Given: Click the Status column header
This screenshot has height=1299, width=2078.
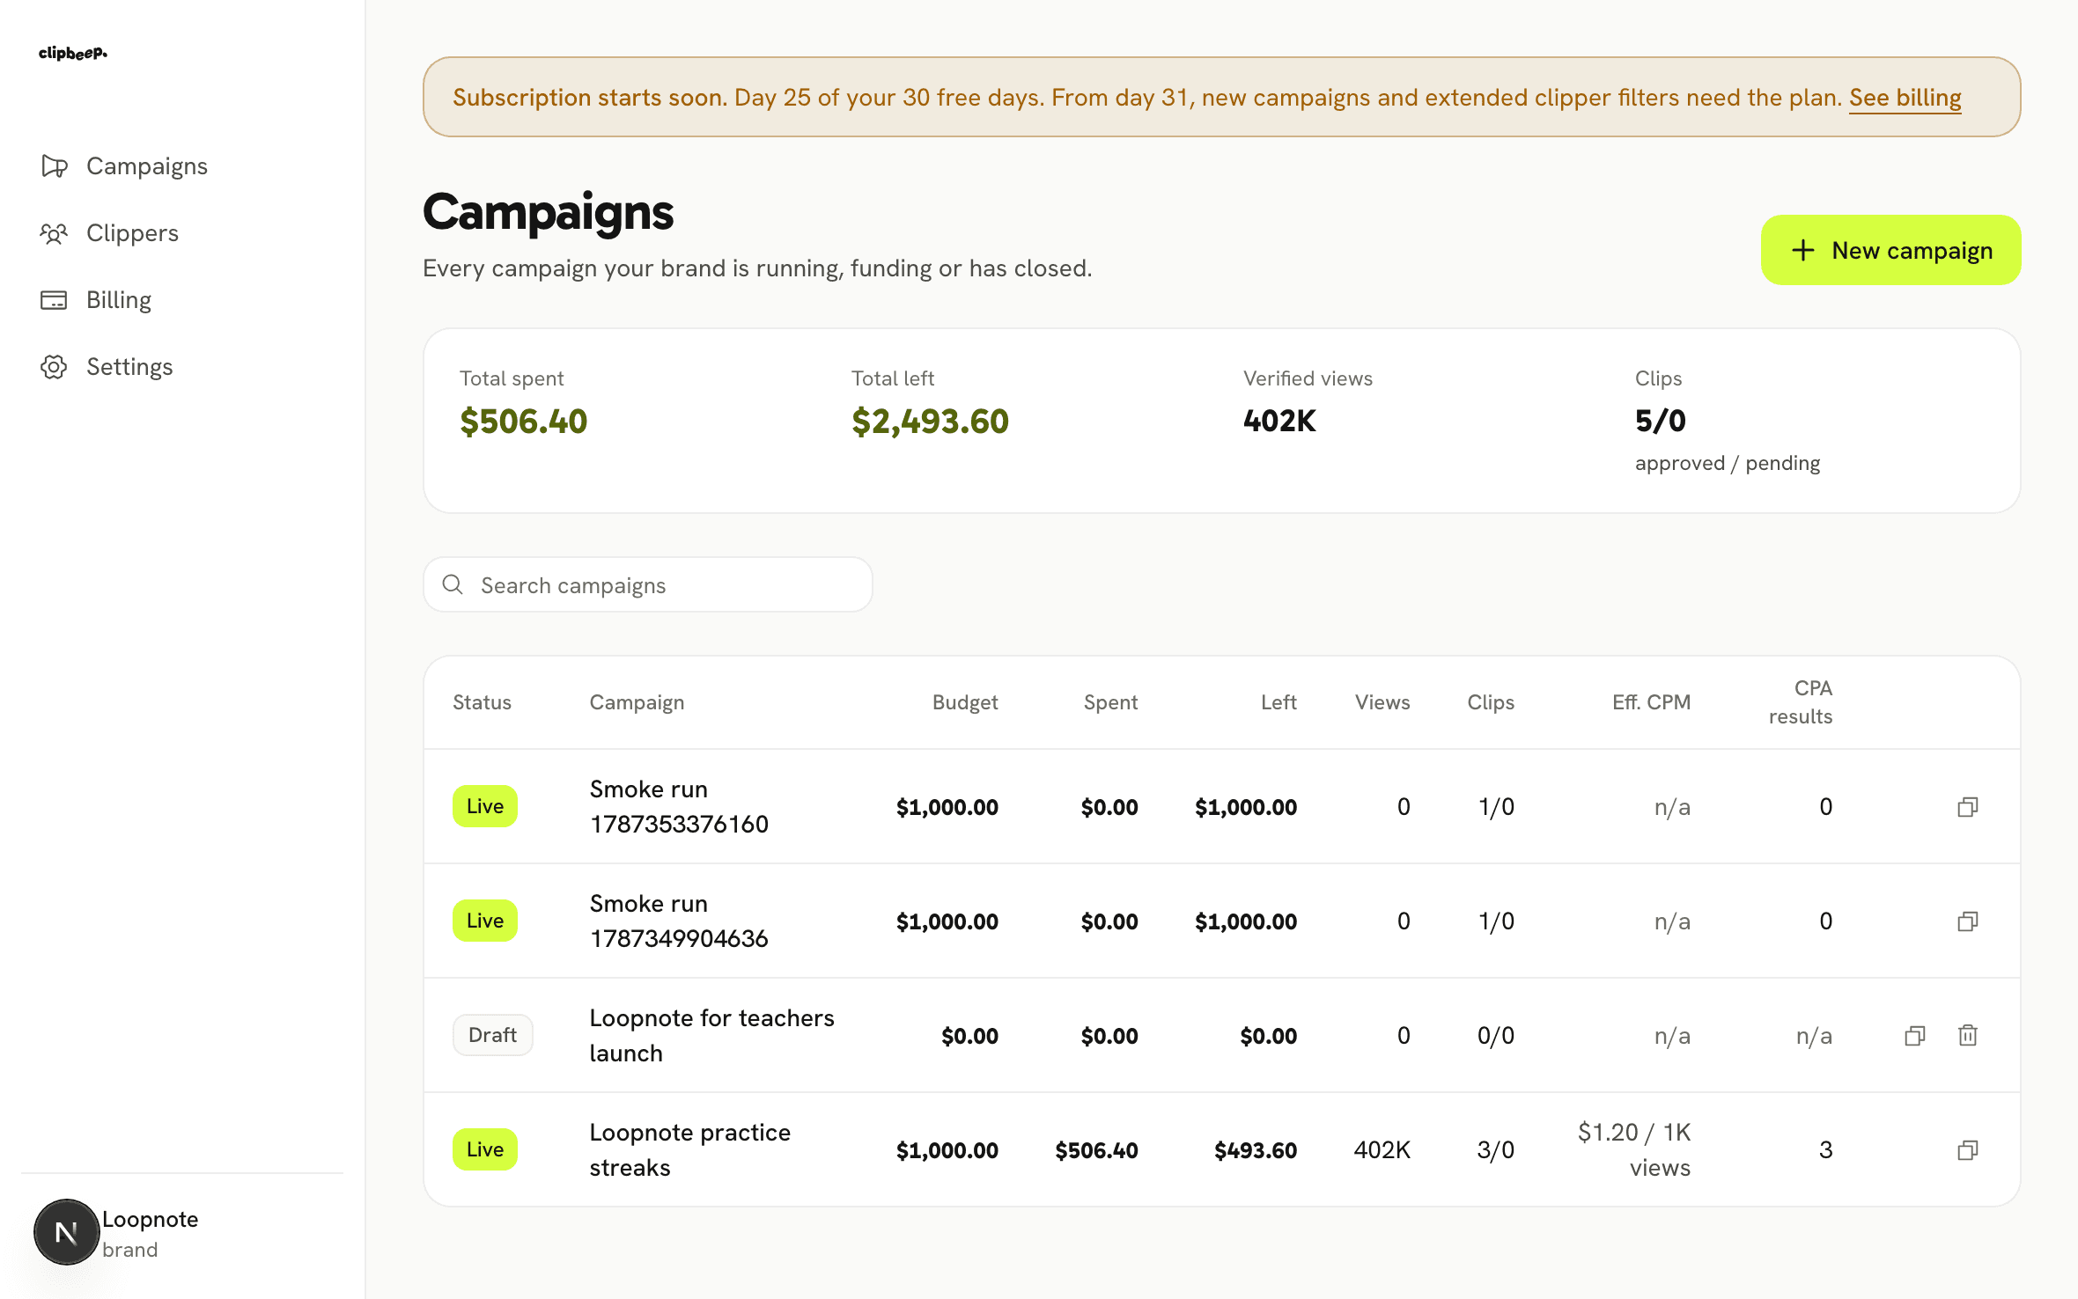Looking at the screenshot, I should click(482, 702).
